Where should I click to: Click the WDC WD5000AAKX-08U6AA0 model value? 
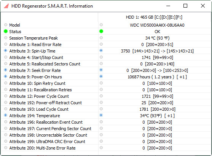tap(157, 25)
